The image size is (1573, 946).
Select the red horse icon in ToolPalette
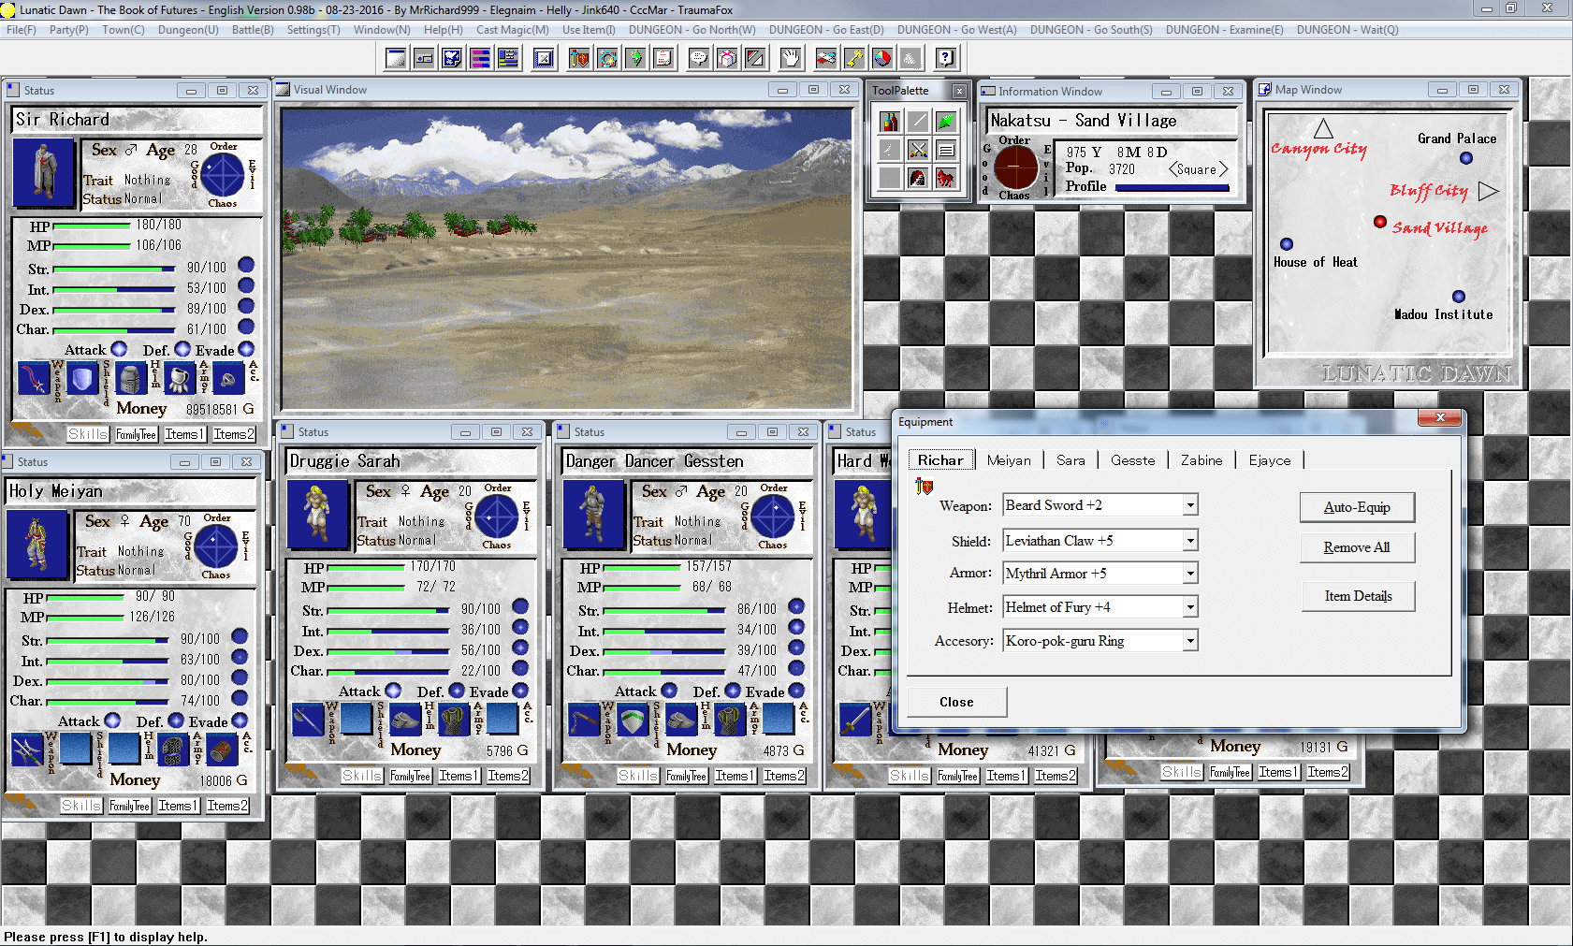click(946, 178)
